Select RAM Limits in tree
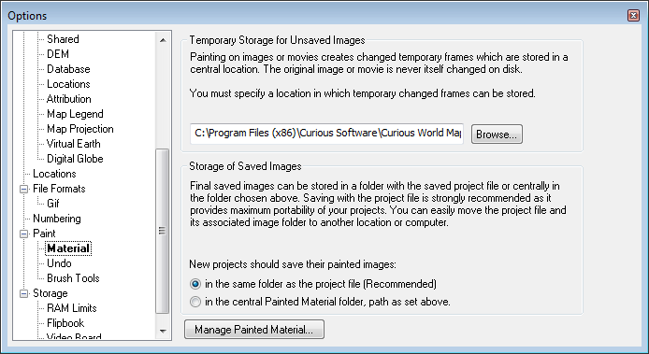 [x=72, y=308]
